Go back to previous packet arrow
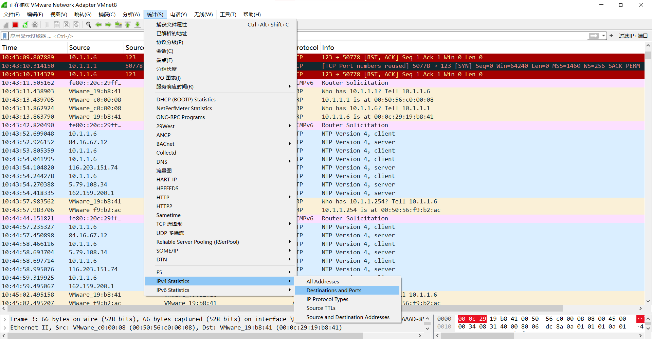The height and width of the screenshot is (339, 652). [98, 25]
